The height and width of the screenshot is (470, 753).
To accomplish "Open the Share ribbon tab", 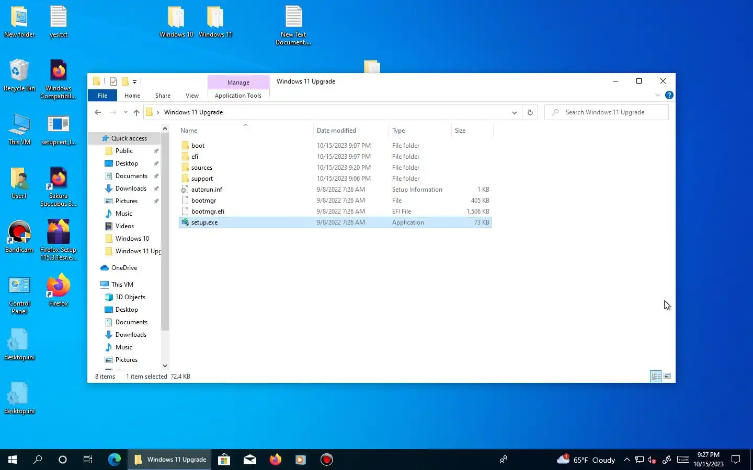I will (x=163, y=96).
